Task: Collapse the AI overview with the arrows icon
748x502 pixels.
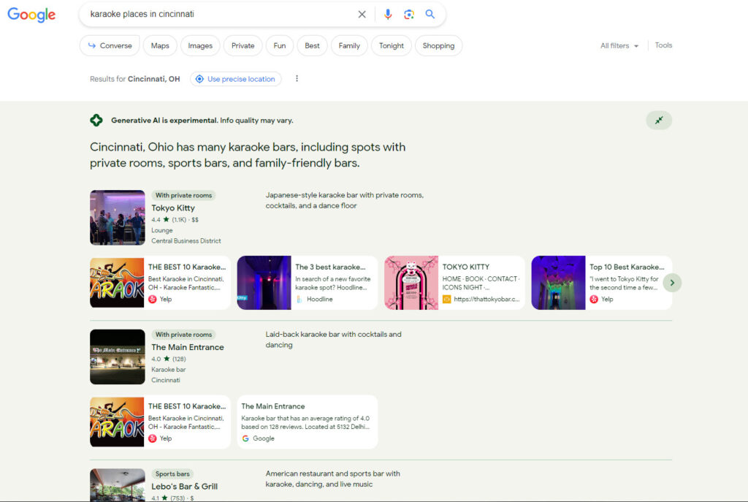Action: pyautogui.click(x=658, y=120)
